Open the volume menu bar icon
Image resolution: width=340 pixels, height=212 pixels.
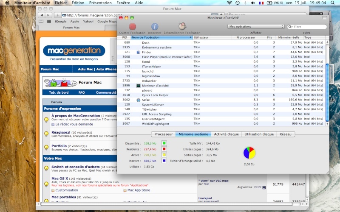253,3
